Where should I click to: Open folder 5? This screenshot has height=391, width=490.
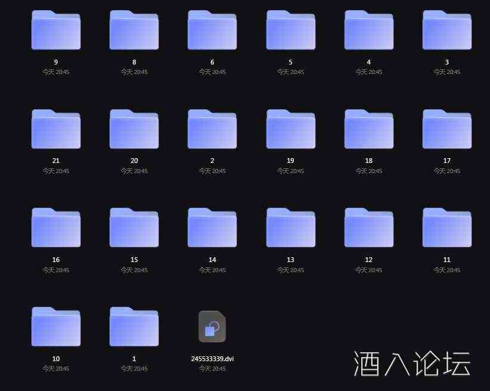pyautogui.click(x=290, y=30)
